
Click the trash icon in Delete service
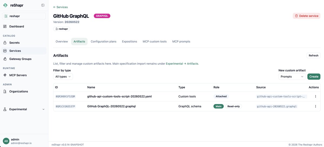(296, 16)
